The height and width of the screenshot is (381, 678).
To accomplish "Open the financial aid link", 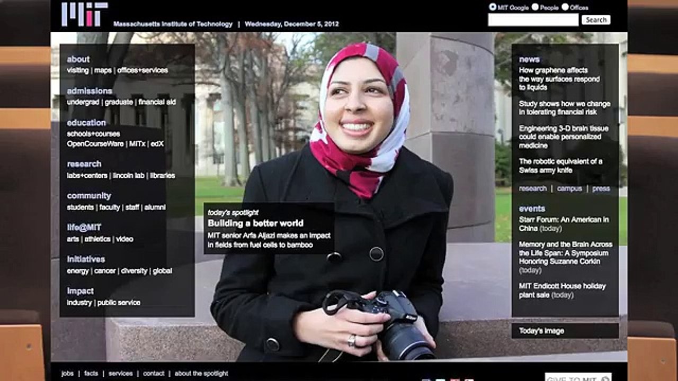I will (x=157, y=102).
